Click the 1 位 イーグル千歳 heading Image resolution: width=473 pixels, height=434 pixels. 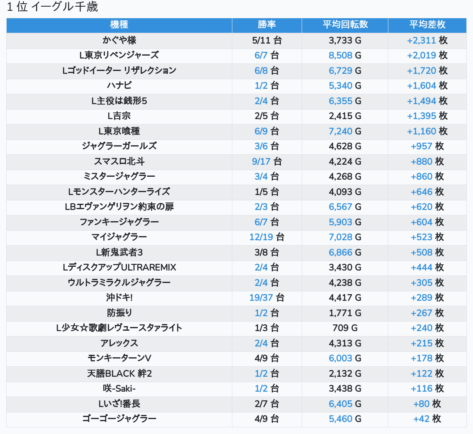point(52,7)
